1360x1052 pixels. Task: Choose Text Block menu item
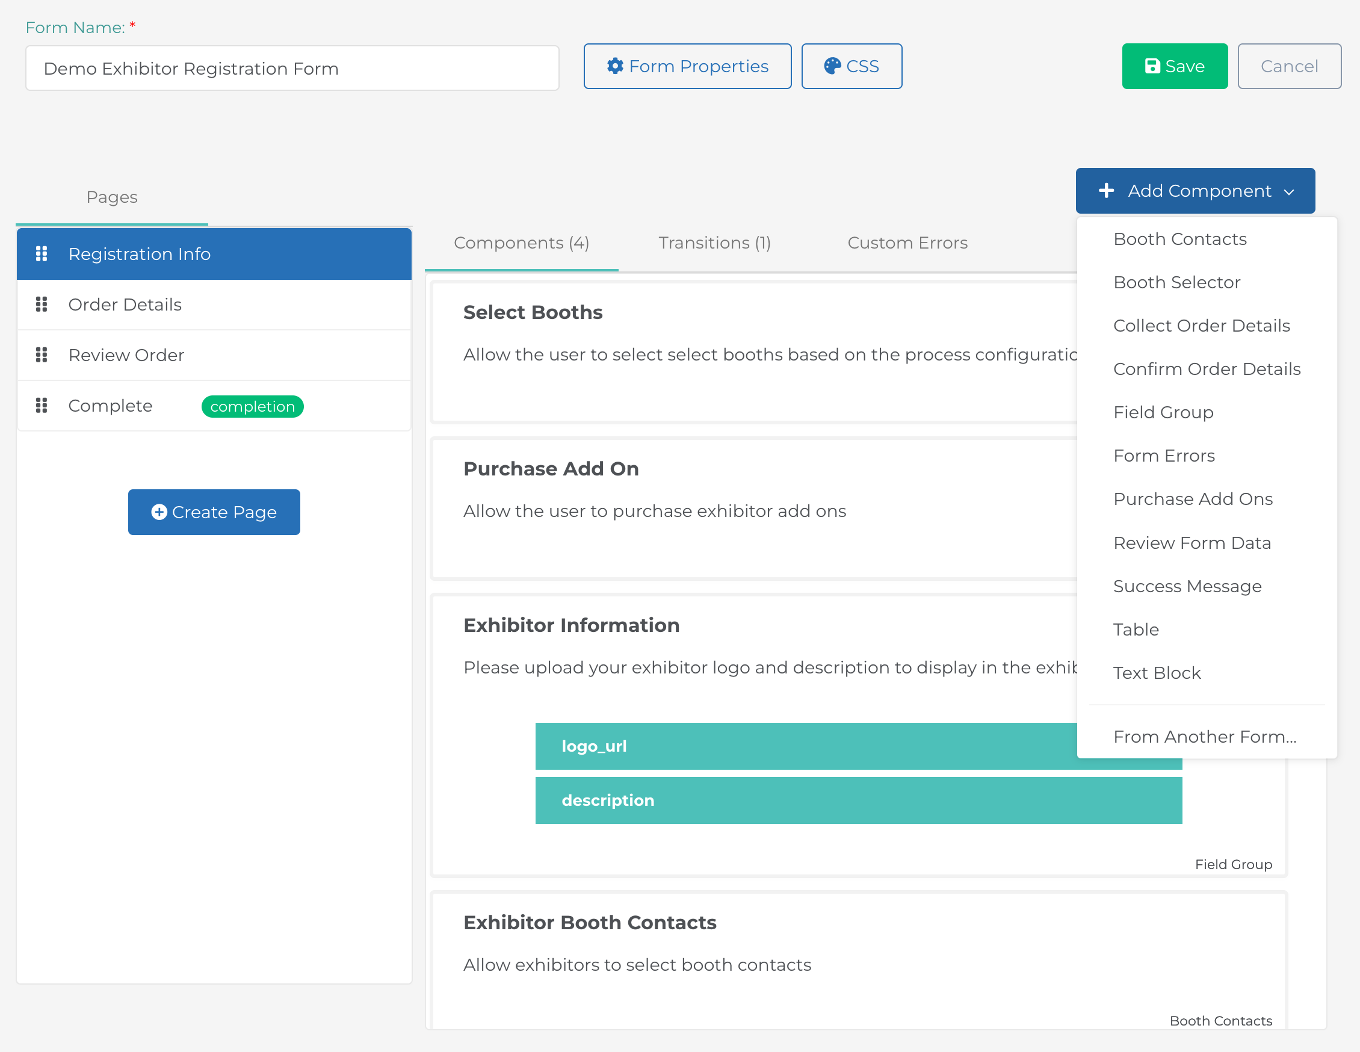pos(1207,673)
